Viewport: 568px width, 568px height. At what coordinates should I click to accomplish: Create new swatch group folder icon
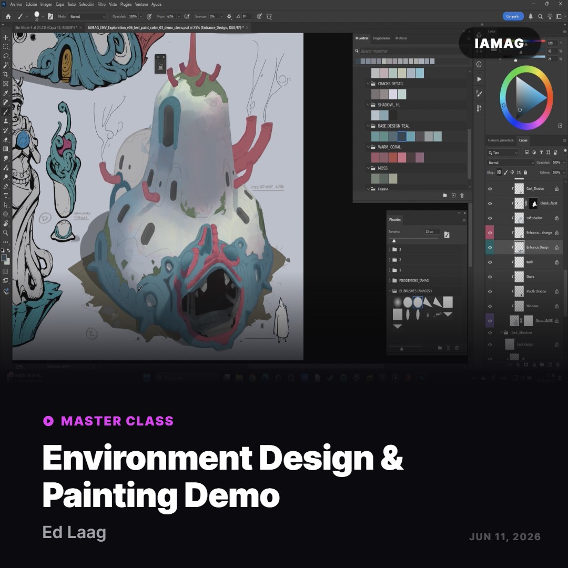444,195
